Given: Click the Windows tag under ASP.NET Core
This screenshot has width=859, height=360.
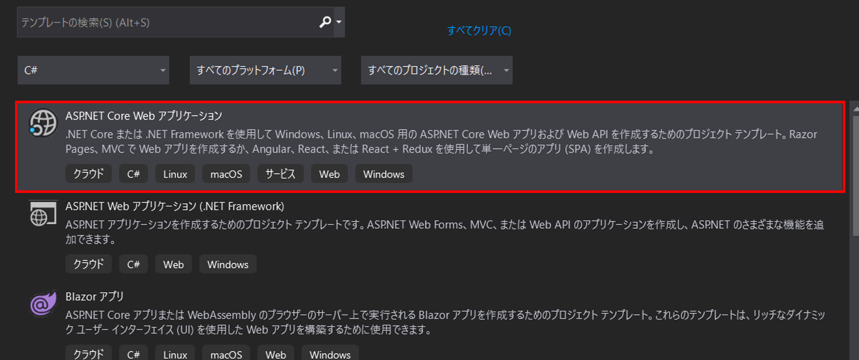Looking at the screenshot, I should pos(384,174).
